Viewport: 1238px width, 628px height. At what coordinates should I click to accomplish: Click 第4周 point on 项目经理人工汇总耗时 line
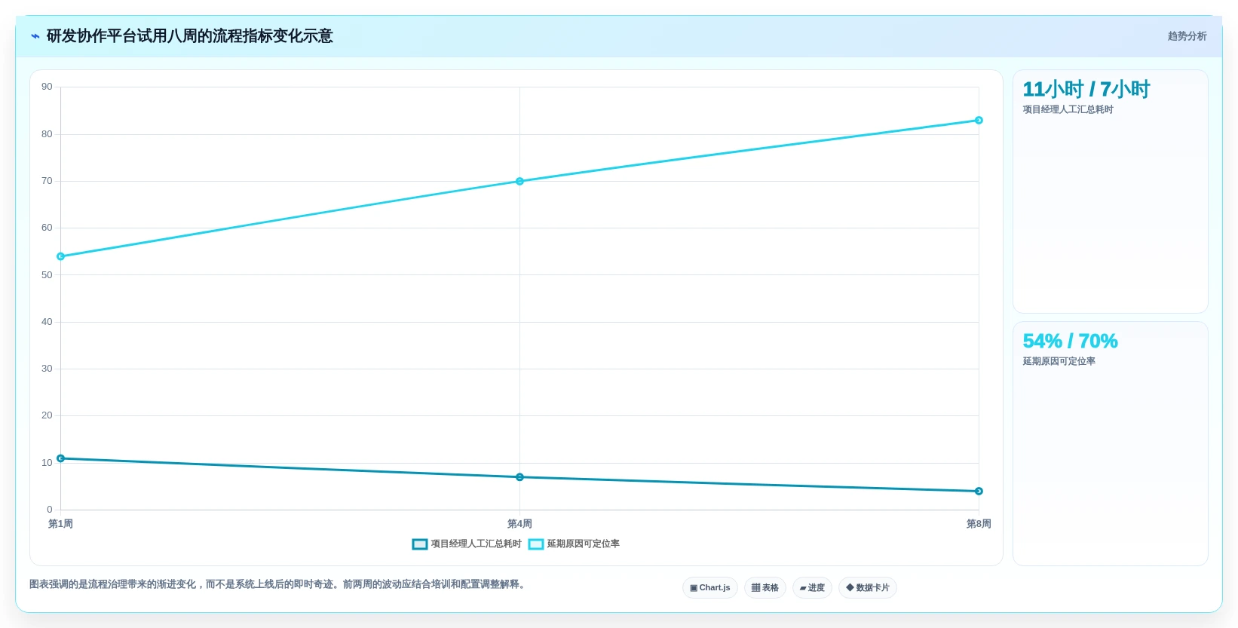click(519, 477)
